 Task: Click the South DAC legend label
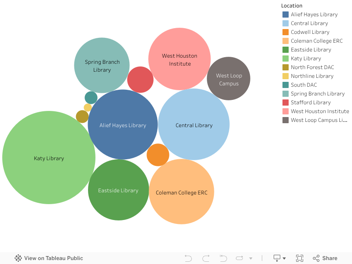point(304,85)
